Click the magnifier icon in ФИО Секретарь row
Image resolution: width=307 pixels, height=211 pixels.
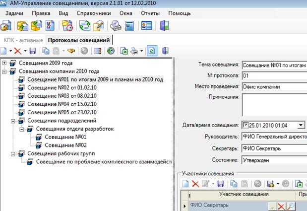291,206
